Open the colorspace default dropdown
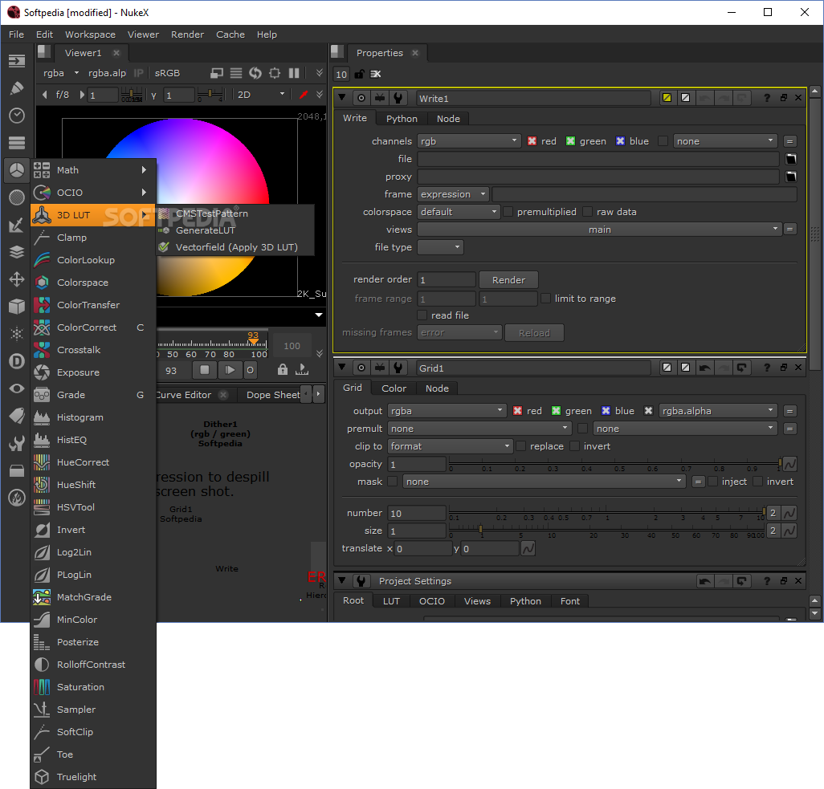824x789 pixels. [x=459, y=212]
